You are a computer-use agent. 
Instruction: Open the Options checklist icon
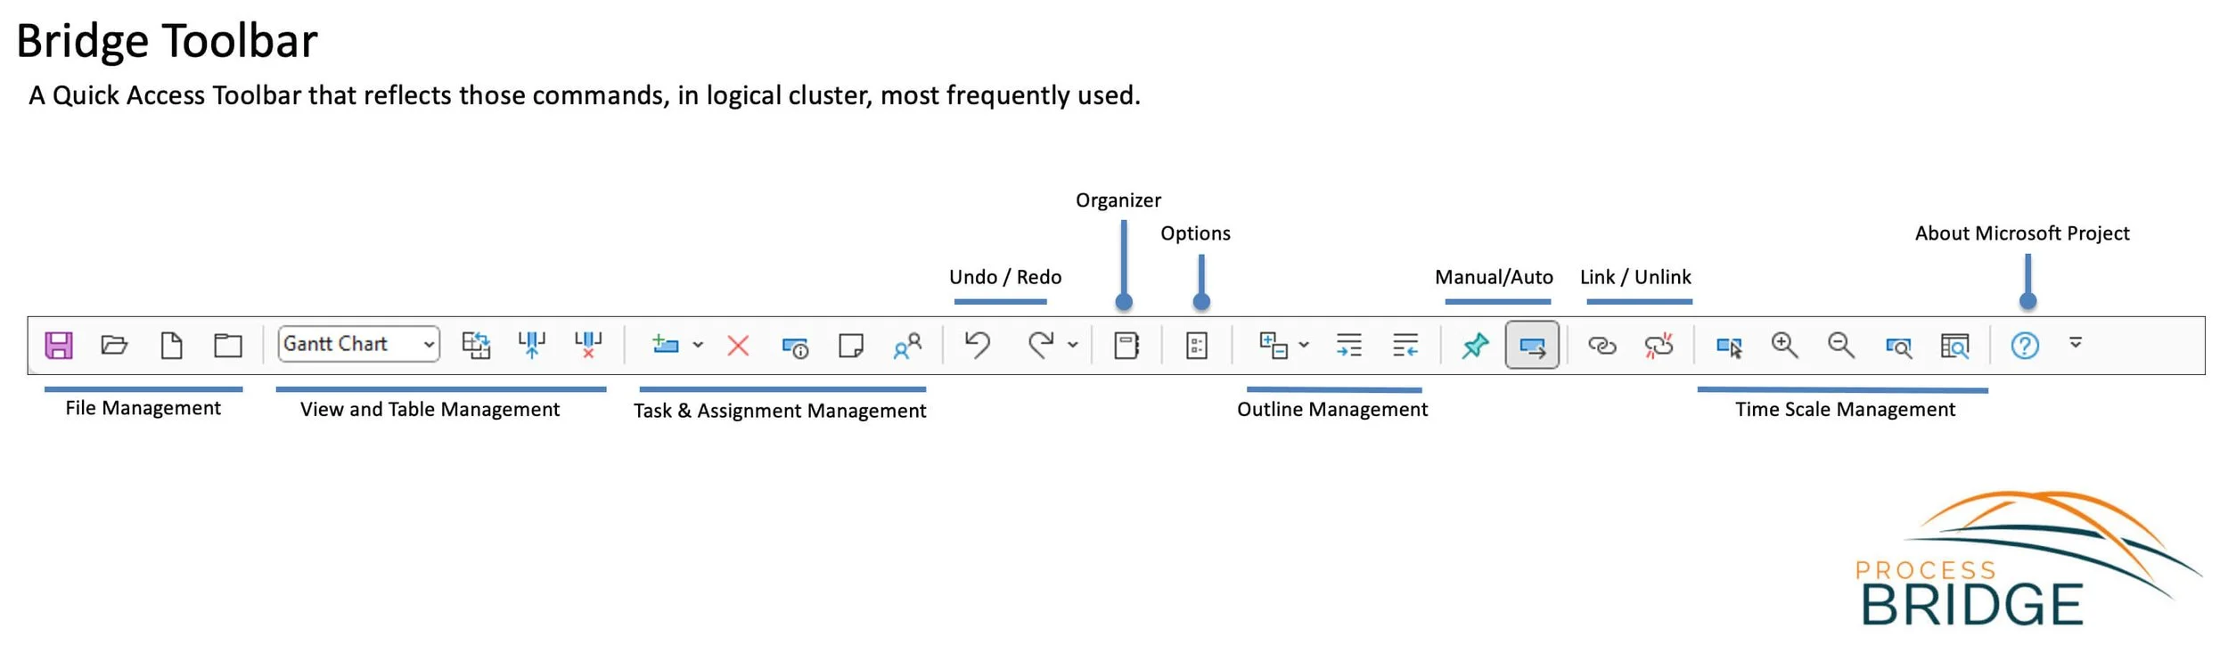tap(1197, 346)
